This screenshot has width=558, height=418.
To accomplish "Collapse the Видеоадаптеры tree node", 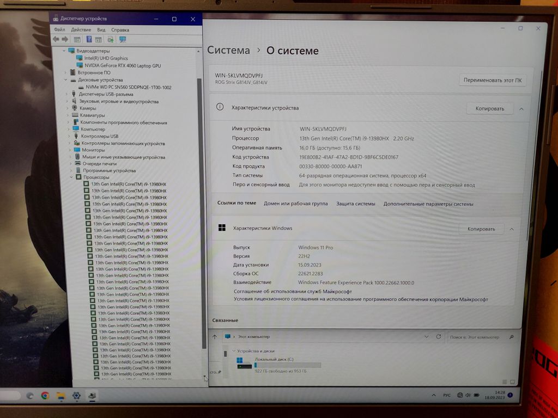I will click(x=64, y=51).
